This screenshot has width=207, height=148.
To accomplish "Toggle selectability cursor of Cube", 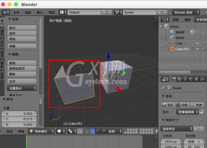I will [203, 43].
